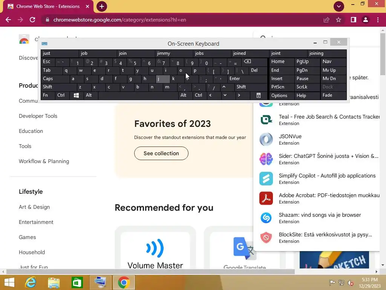Click the Nav key on the keyboard
Viewport: 386px width, 290px height.
[333, 62]
